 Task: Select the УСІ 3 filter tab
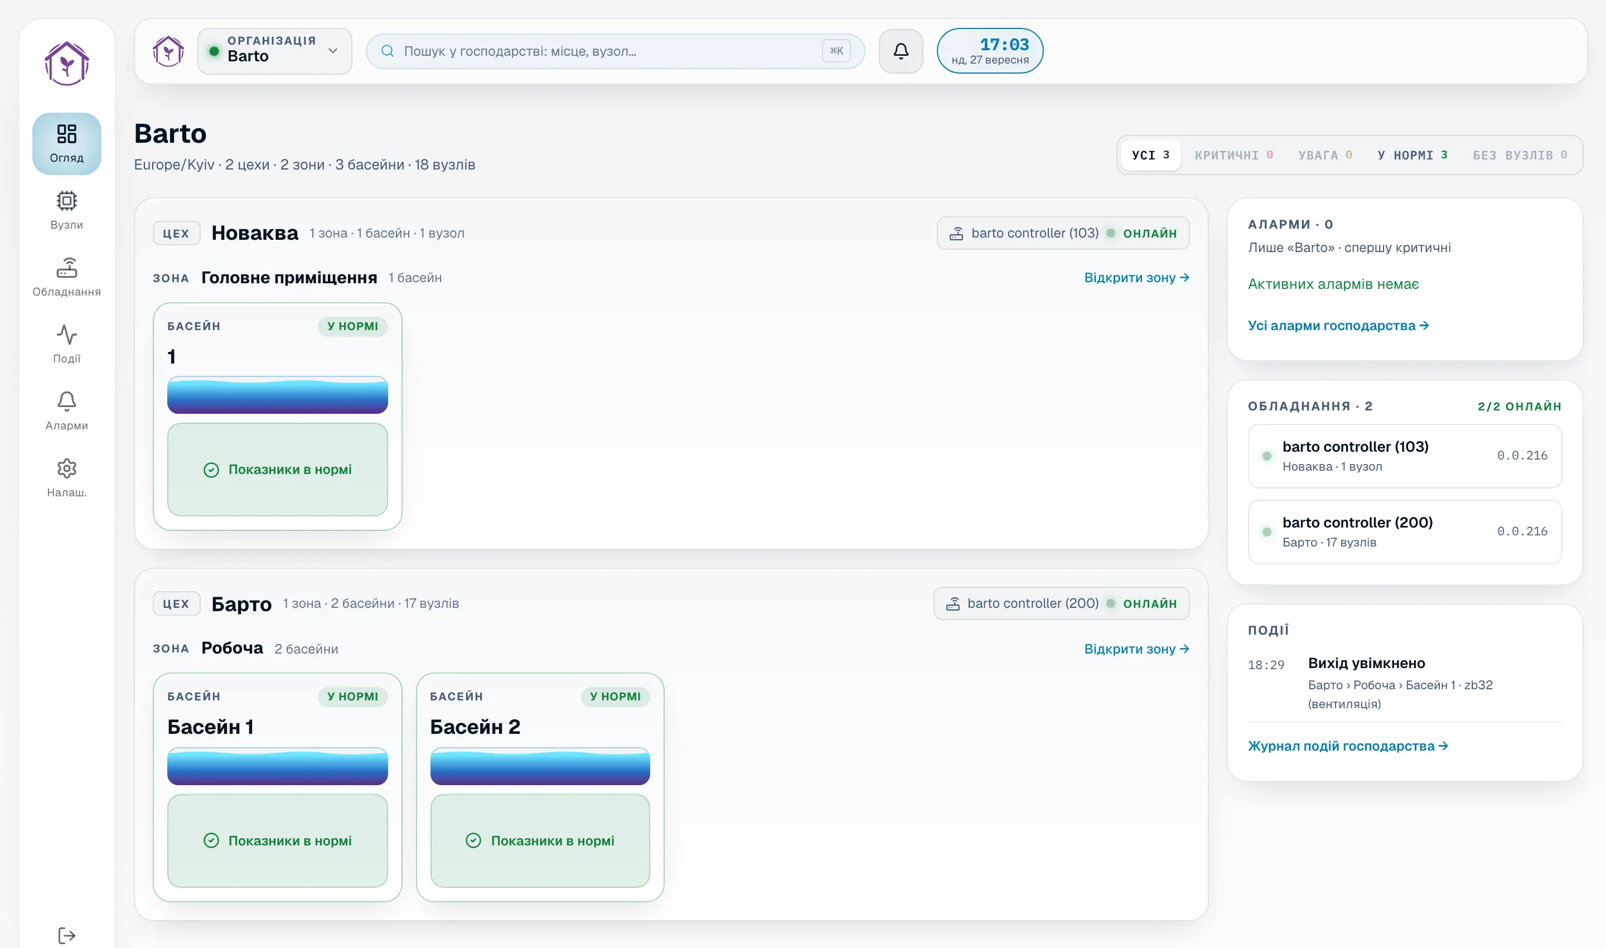1150,155
